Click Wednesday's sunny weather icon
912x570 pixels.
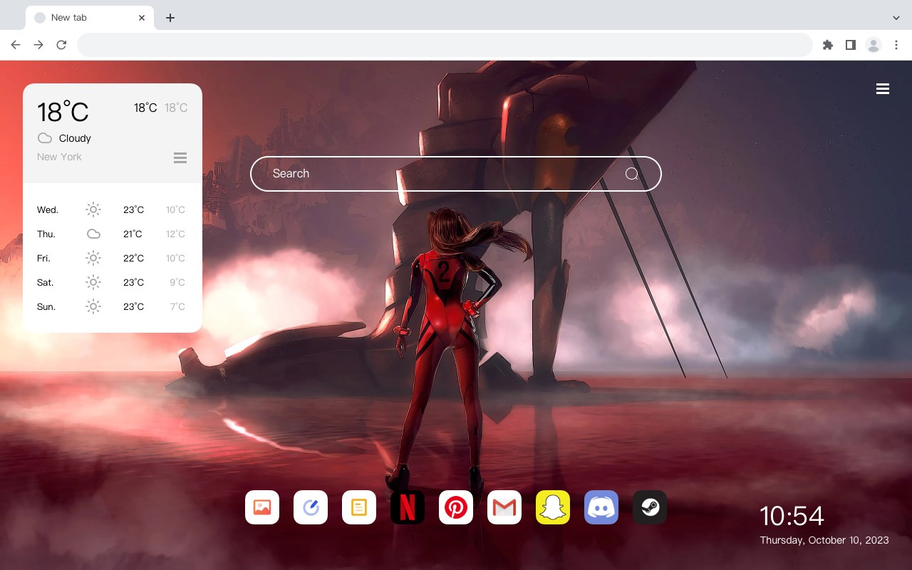pos(93,209)
